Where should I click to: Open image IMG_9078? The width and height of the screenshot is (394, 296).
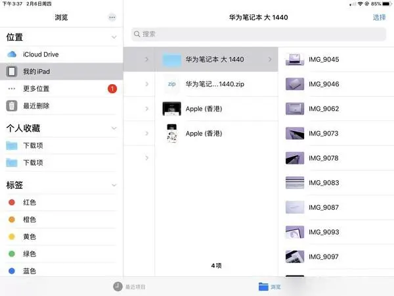336,158
